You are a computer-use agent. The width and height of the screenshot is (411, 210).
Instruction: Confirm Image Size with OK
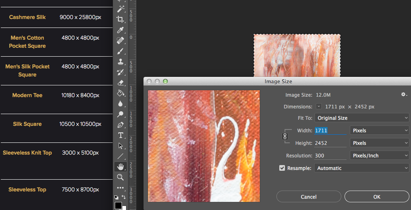pyautogui.click(x=377, y=197)
